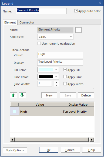Click the Save button
This screenshot has width=104, height=157.
tap(68, 95)
